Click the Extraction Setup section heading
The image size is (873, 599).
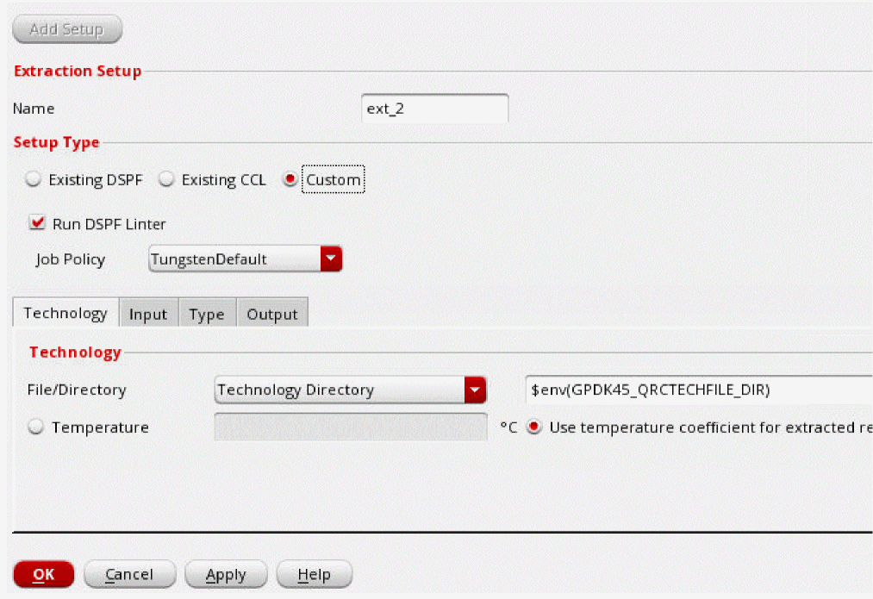(78, 71)
